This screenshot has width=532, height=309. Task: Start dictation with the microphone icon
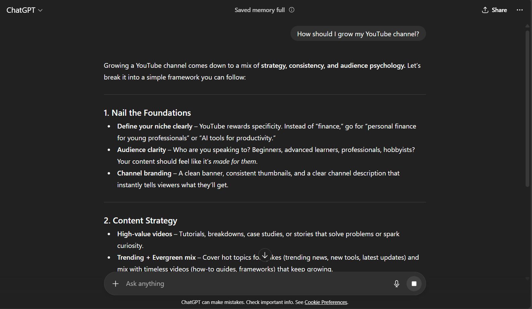[x=396, y=284]
